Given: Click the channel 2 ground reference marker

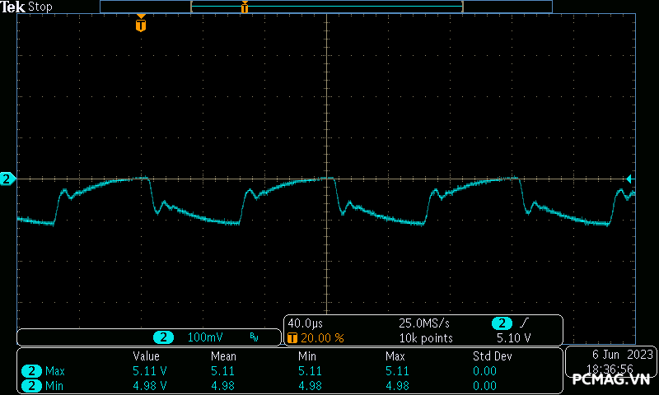Looking at the screenshot, I should [7, 179].
